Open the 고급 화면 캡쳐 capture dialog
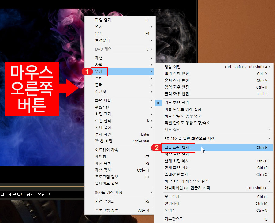This screenshot has width=275, height=223. pyautogui.click(x=179, y=148)
